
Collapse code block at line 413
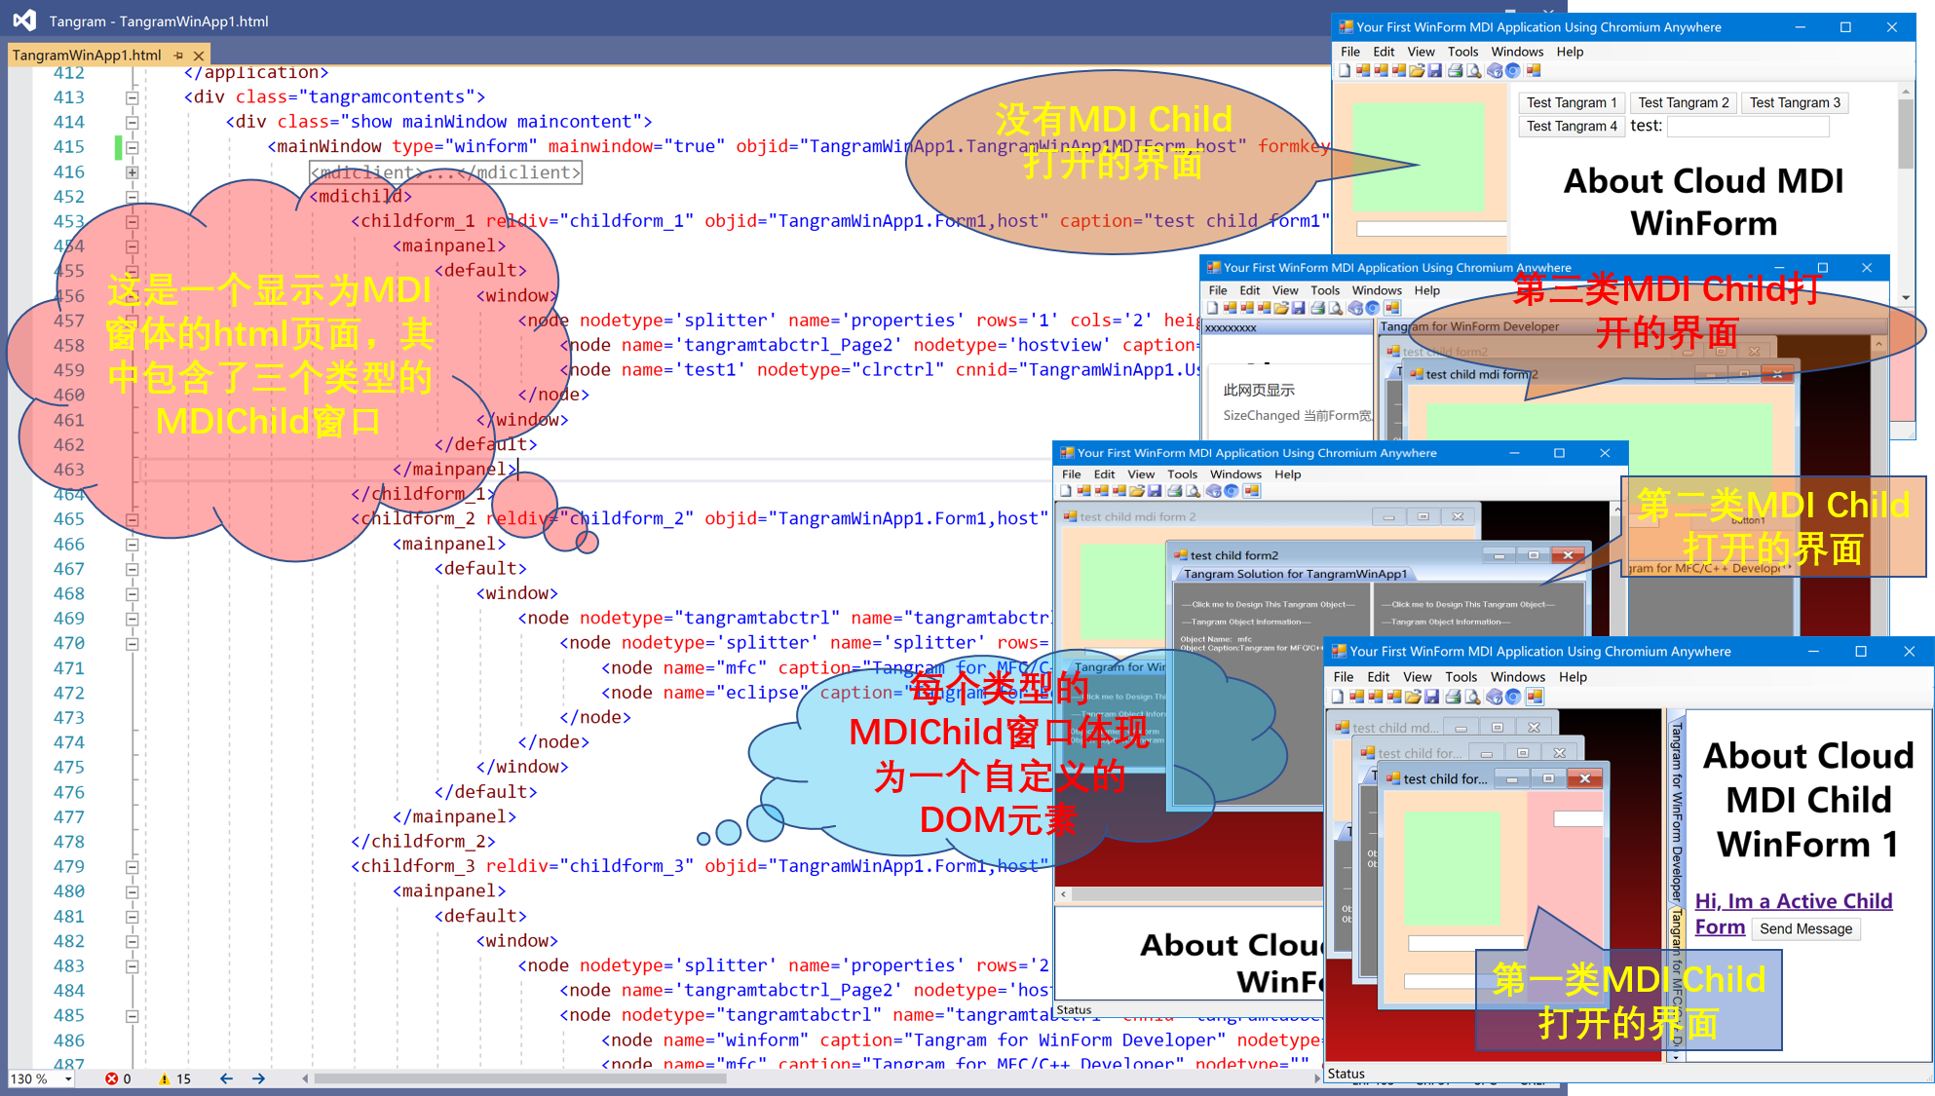pyautogui.click(x=132, y=97)
